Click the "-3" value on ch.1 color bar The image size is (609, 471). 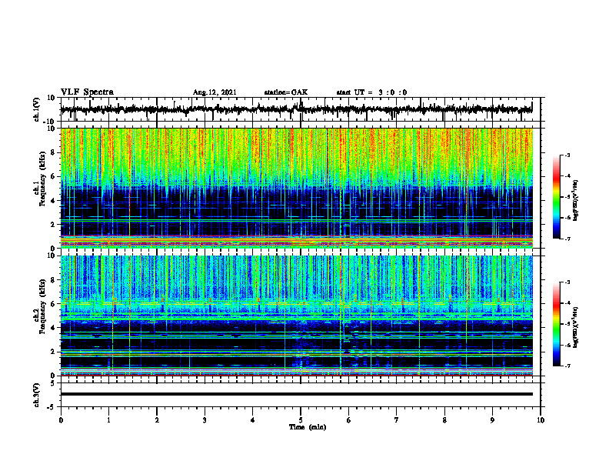(x=567, y=155)
